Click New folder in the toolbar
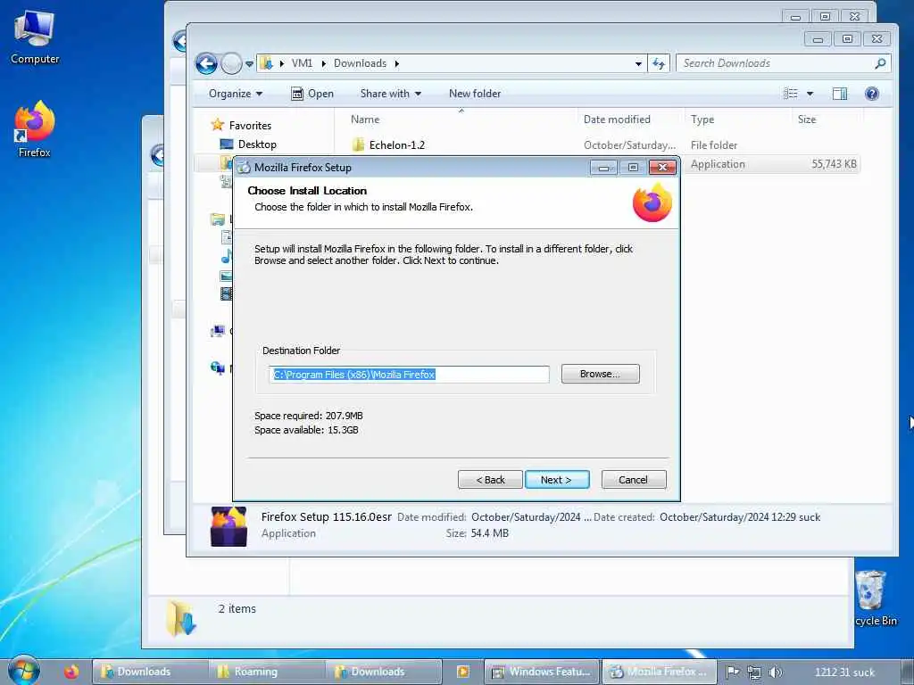 [x=475, y=93]
